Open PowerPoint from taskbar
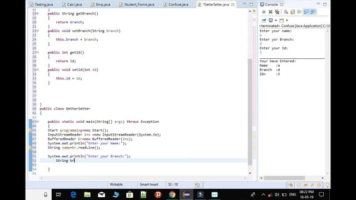 [x=158, y=194]
